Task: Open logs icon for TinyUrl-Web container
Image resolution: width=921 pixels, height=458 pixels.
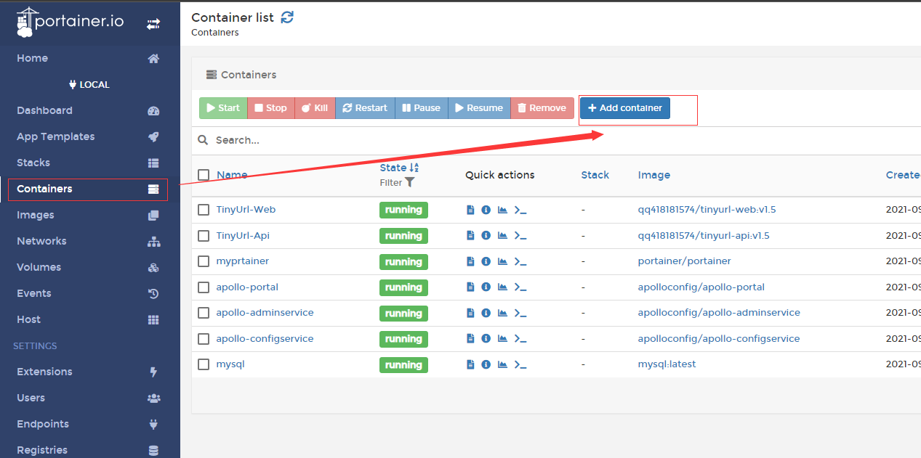Action: (x=470, y=210)
